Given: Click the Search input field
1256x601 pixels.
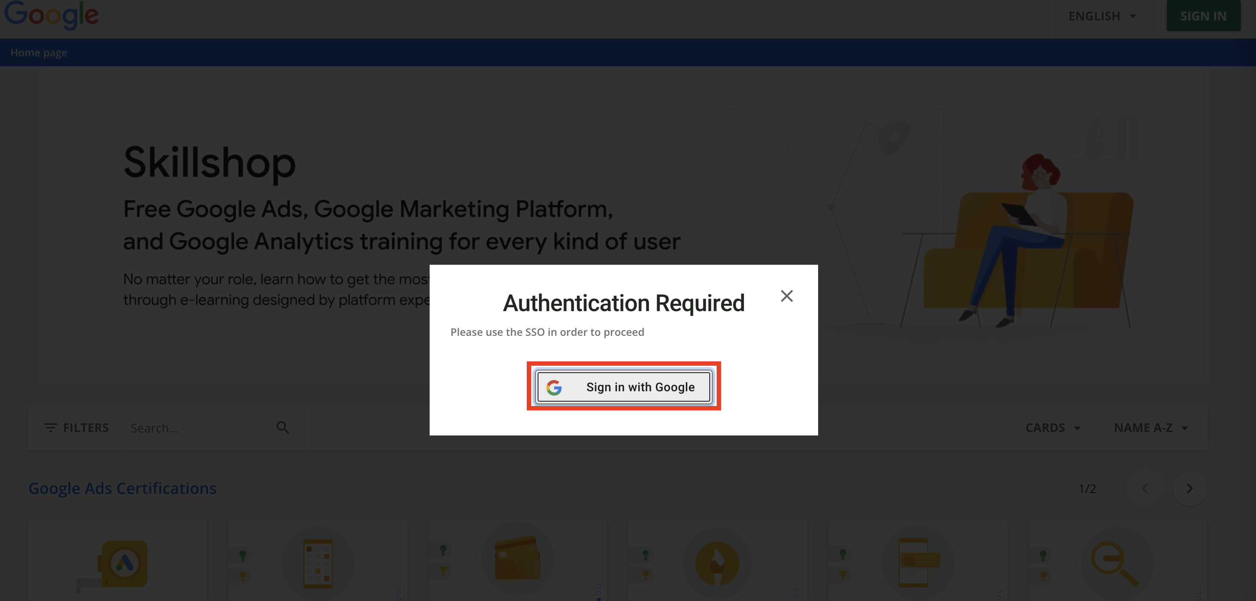Looking at the screenshot, I should coord(200,428).
